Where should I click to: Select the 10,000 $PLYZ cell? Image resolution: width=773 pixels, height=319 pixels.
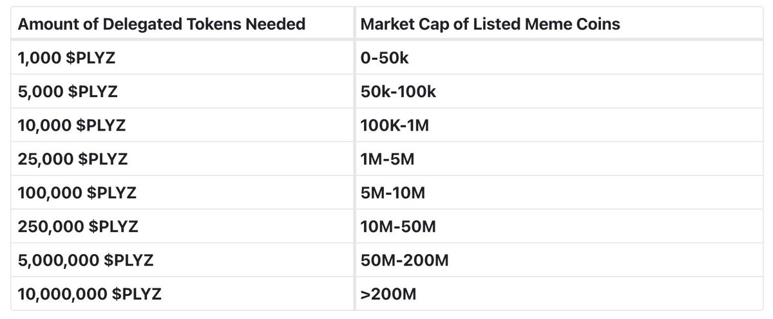pyautogui.click(x=182, y=125)
